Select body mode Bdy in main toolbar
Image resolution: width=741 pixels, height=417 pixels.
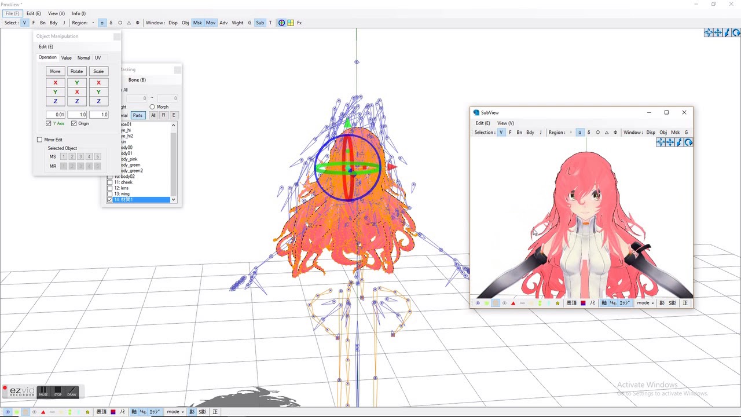[53, 23]
